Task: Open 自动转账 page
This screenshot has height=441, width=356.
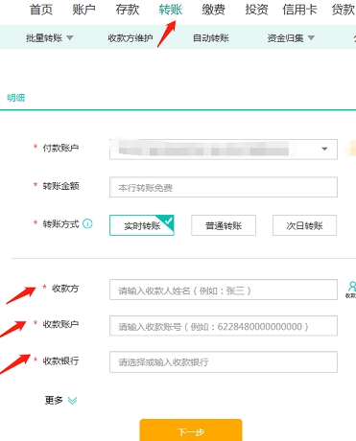Action: (211, 38)
